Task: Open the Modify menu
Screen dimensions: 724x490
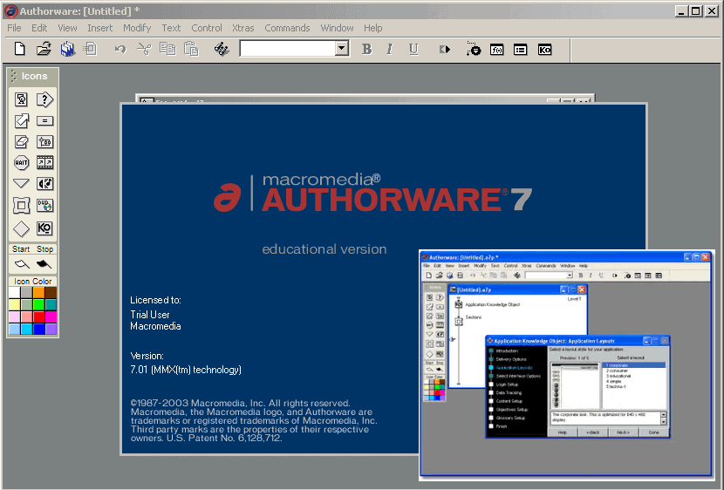Action: (137, 28)
